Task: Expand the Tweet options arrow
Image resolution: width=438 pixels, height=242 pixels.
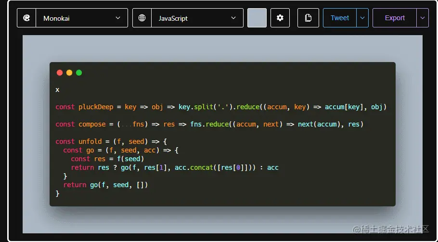Action: click(x=362, y=18)
